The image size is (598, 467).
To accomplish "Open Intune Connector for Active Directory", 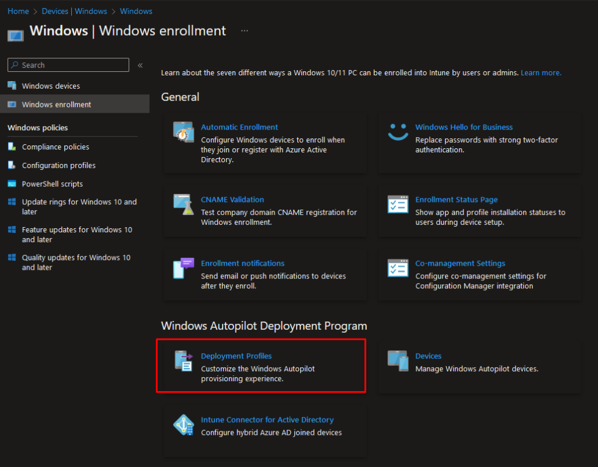I will (x=267, y=420).
